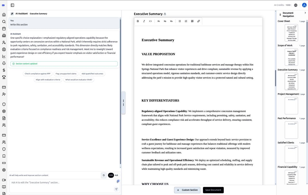Click 'AI Credits: 1000' in top bar
This screenshot has height=195, width=308.
coord(282,5)
